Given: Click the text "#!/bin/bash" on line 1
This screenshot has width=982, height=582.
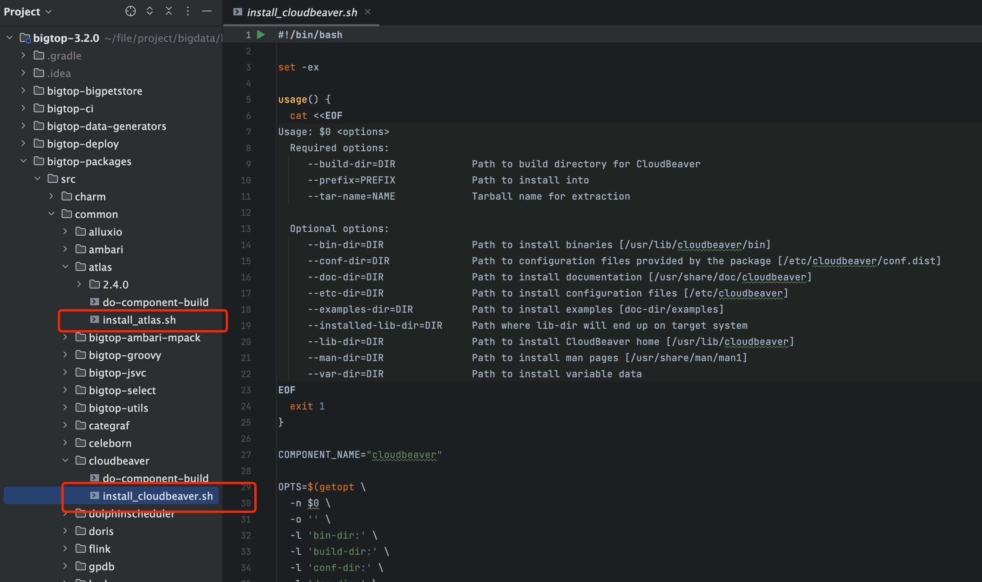Looking at the screenshot, I should [310, 35].
